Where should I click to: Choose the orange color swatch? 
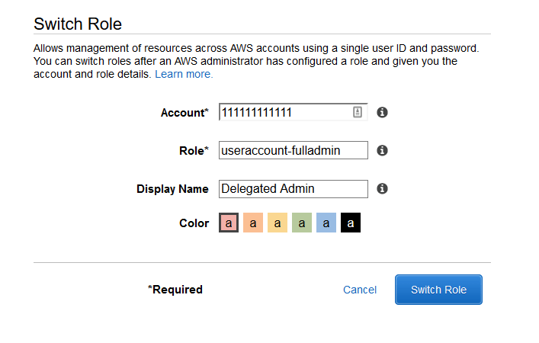click(253, 223)
